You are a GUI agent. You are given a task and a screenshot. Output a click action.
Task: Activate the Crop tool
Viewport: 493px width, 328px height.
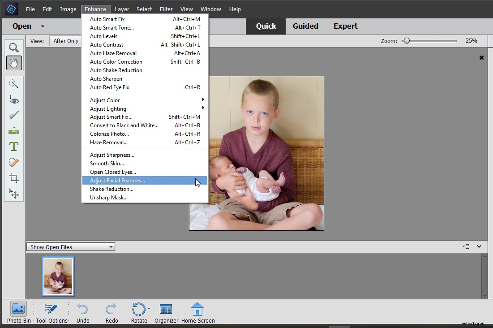(x=13, y=178)
